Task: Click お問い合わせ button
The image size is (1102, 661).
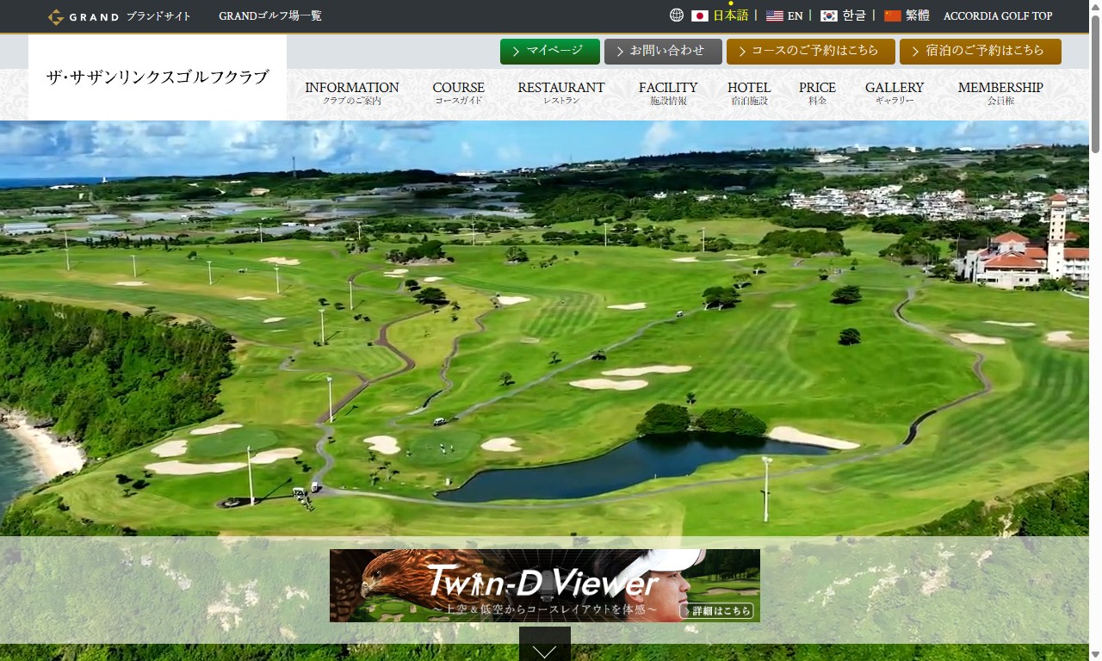Action: (663, 52)
